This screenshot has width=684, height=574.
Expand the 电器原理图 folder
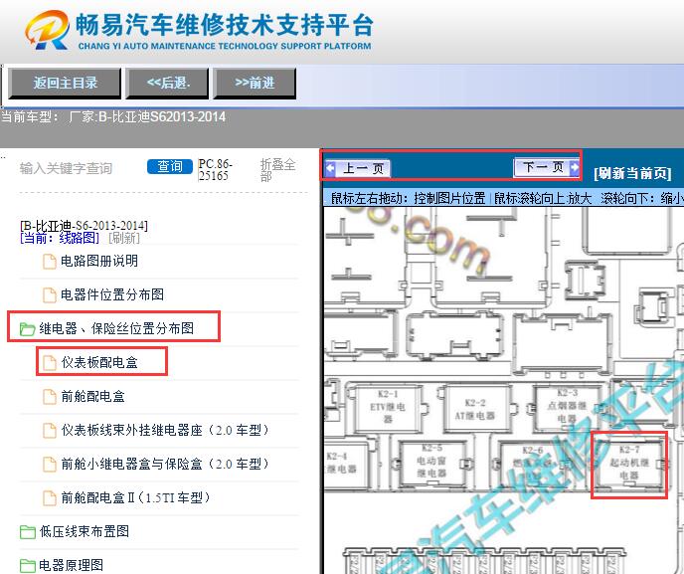click(72, 565)
